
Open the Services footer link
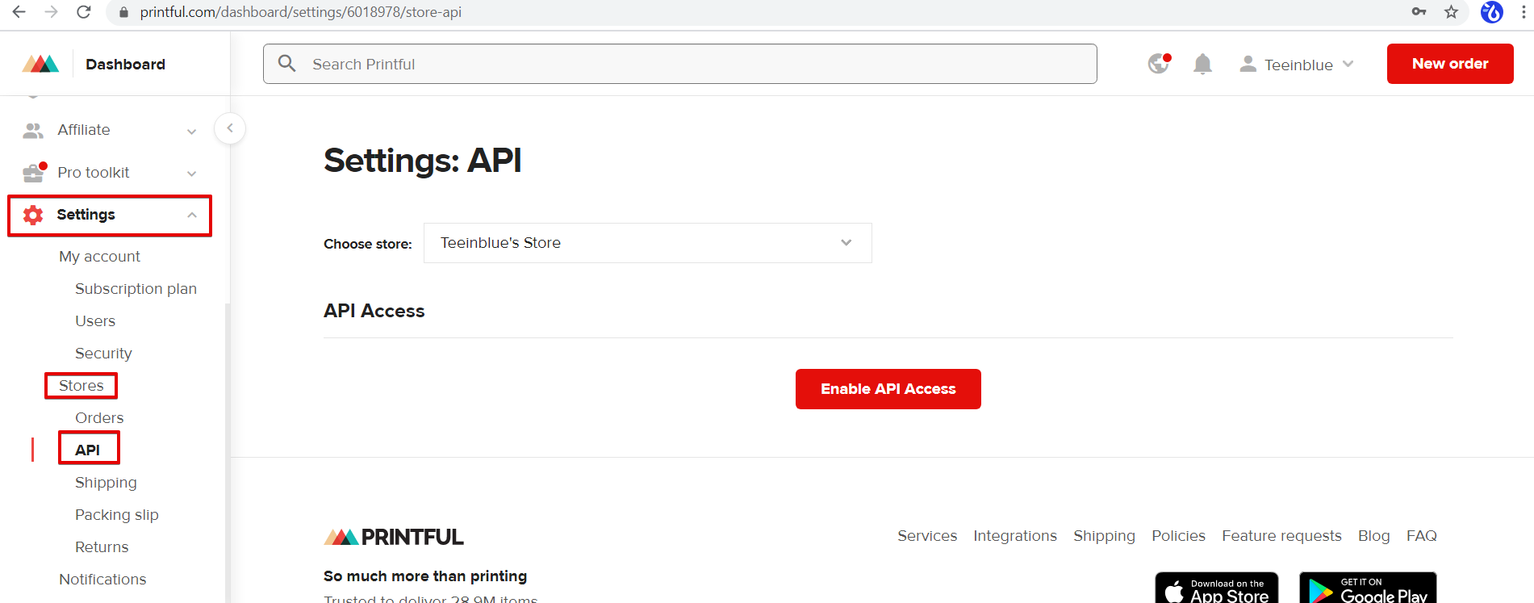[927, 536]
